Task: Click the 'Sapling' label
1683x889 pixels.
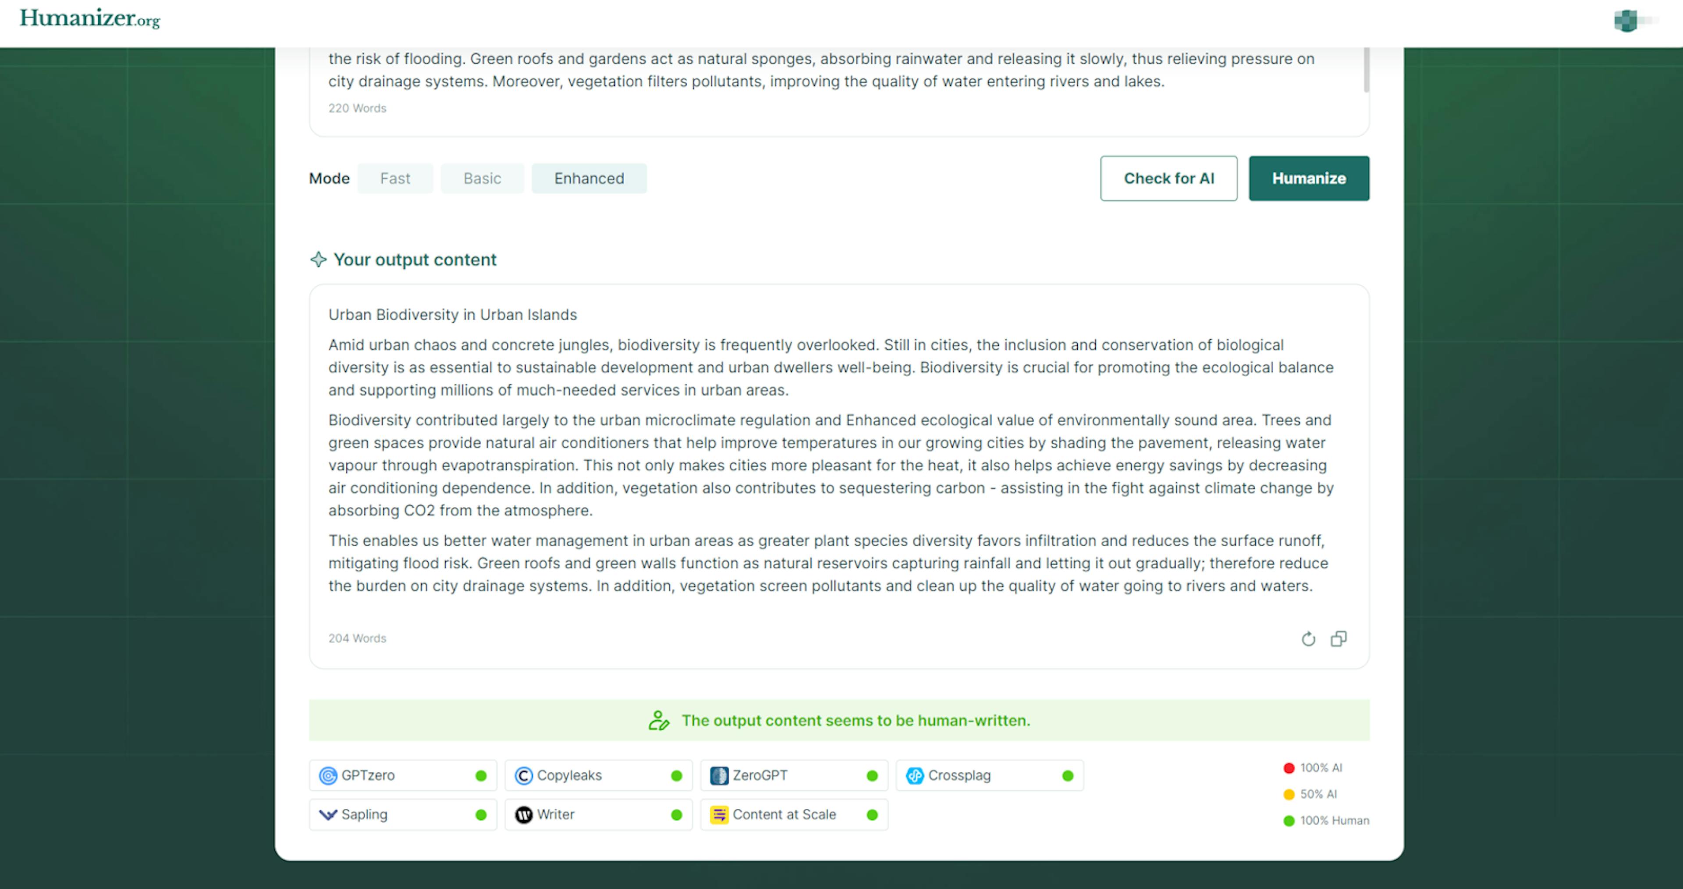Action: pyautogui.click(x=364, y=814)
